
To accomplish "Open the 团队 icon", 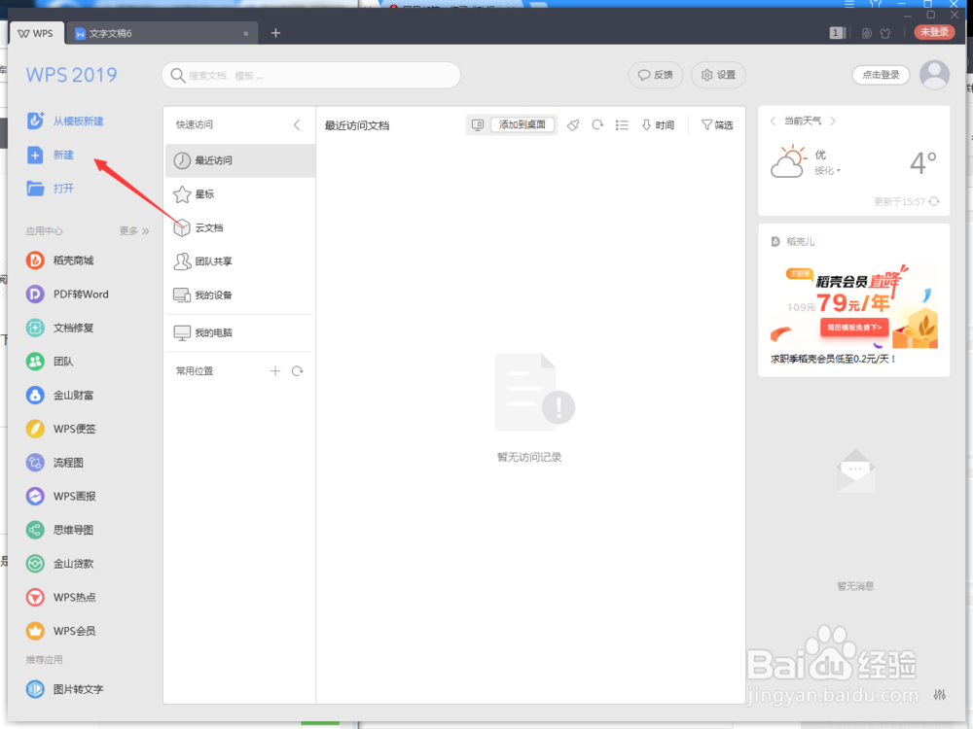I will click(x=35, y=362).
